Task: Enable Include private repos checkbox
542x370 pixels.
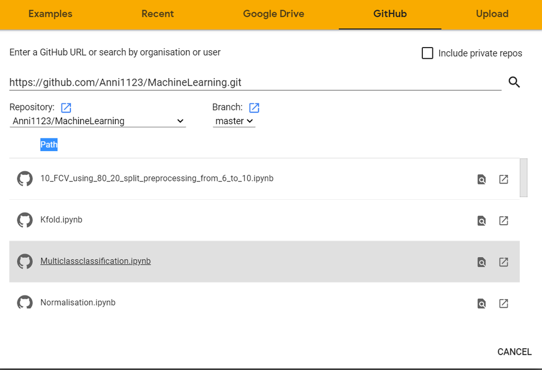Action: click(x=427, y=53)
